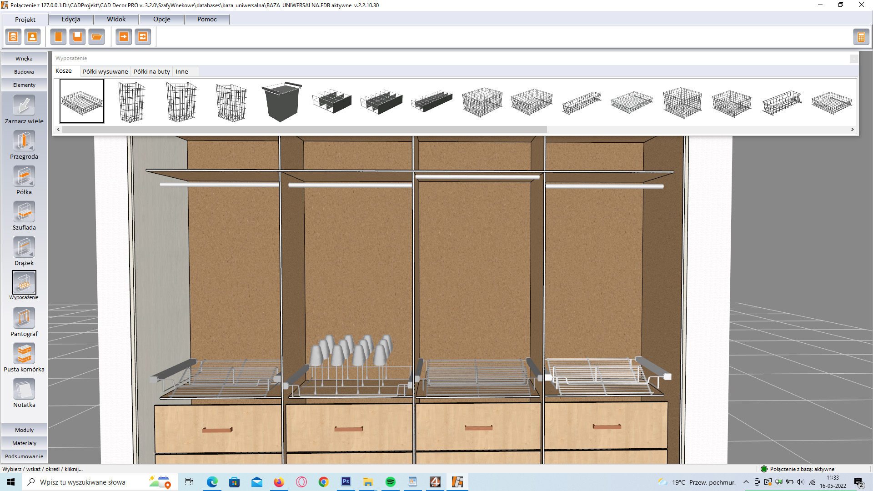This screenshot has height=491, width=873.
Task: Expand the Podsumowanie section
Action: pyautogui.click(x=24, y=456)
